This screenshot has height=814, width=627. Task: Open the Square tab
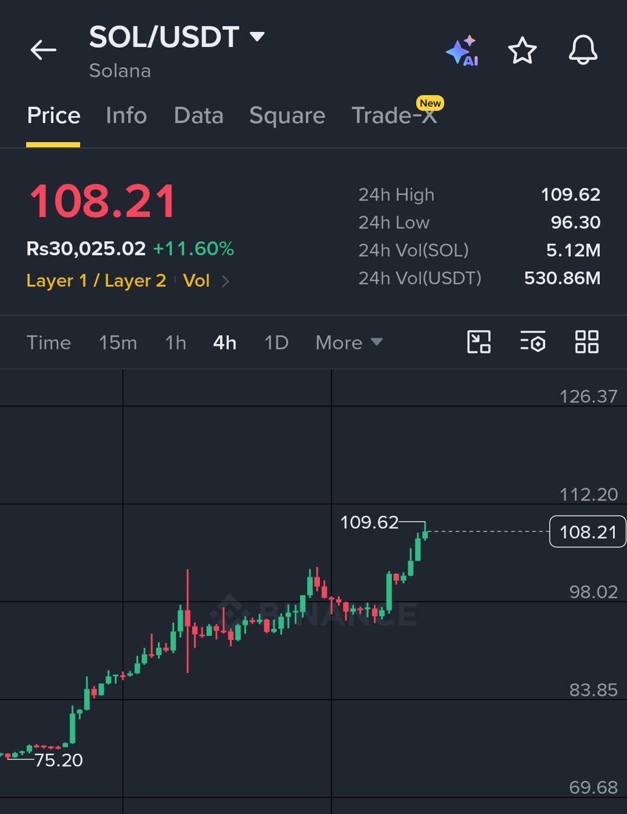coord(287,115)
